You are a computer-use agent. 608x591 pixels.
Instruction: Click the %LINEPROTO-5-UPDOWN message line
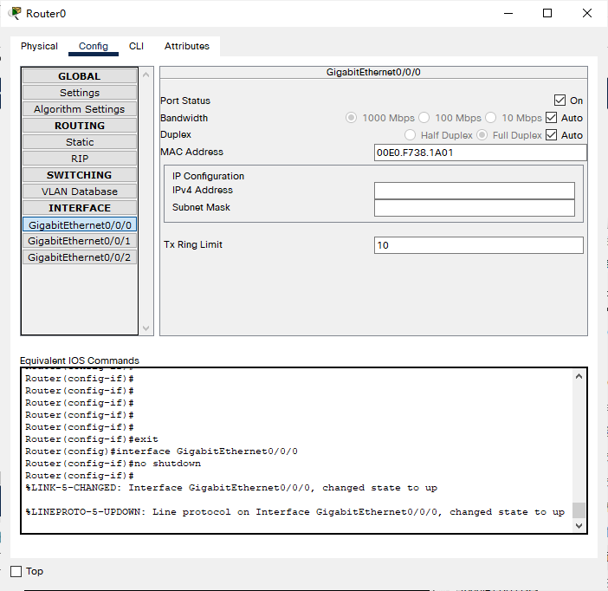[294, 512]
